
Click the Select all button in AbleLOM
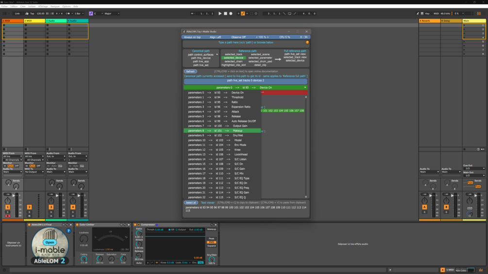point(191,203)
